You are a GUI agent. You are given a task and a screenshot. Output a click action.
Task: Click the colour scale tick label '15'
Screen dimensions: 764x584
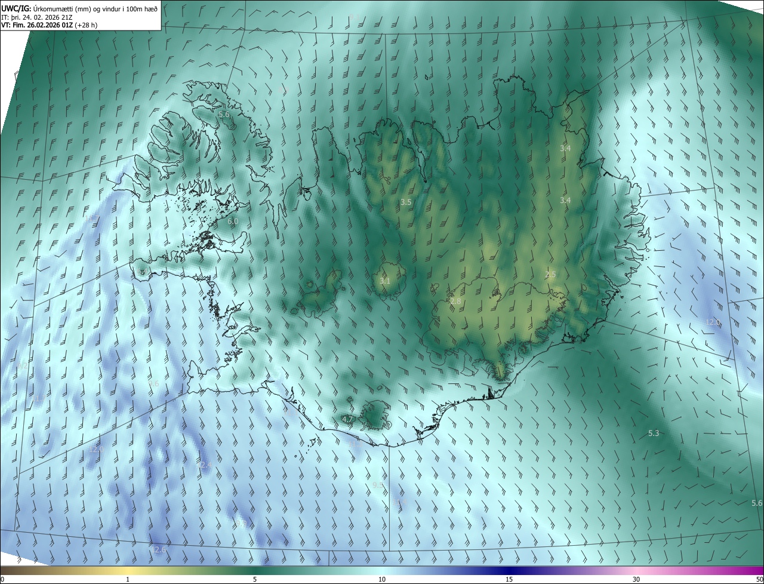[509, 579]
